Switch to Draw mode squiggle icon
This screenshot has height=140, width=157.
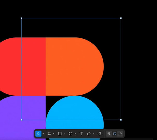click(109, 134)
